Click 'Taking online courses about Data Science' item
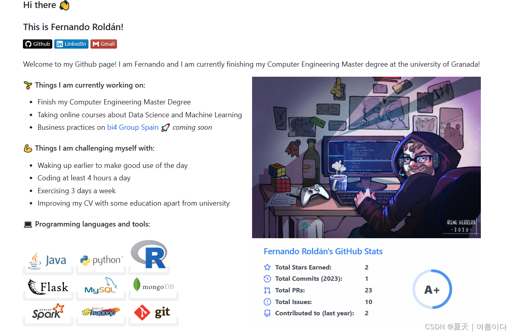The image size is (513, 335). [x=140, y=115]
